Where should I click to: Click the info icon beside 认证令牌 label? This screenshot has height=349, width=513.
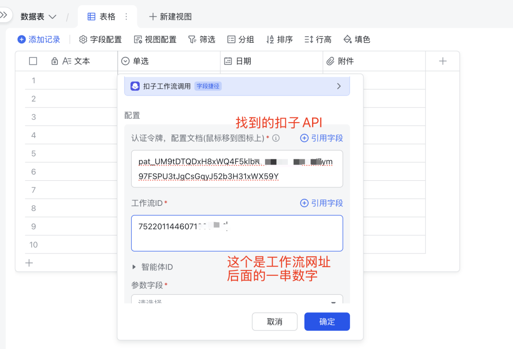click(x=276, y=138)
